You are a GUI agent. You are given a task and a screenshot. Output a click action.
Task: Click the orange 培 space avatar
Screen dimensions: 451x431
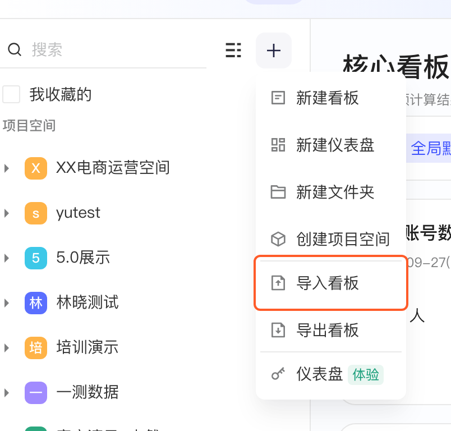click(x=36, y=348)
